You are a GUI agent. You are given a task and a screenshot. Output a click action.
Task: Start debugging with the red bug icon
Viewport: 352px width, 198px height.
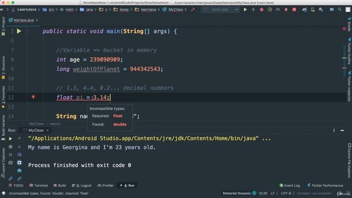tap(262, 10)
